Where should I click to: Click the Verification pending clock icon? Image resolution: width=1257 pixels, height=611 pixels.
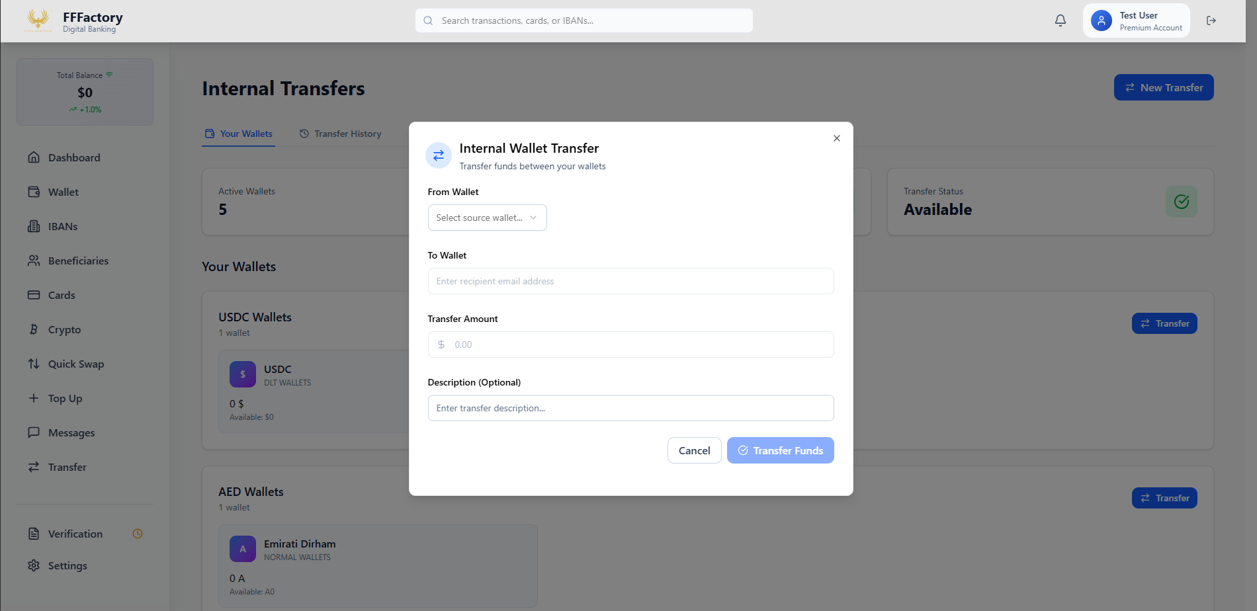(138, 534)
